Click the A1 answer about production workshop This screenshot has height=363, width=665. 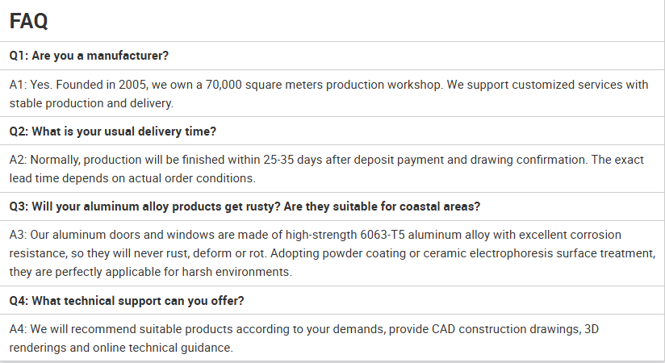[x=328, y=94]
